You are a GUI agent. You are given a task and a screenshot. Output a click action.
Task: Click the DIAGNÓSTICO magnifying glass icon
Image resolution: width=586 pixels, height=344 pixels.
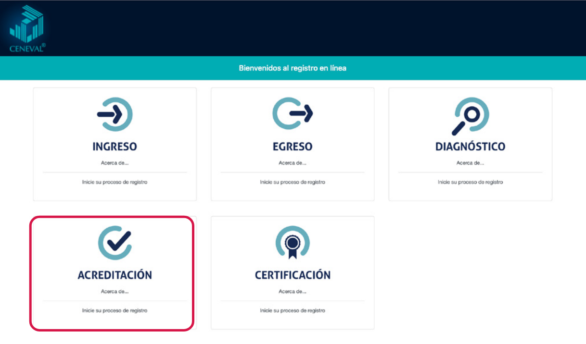click(x=470, y=115)
